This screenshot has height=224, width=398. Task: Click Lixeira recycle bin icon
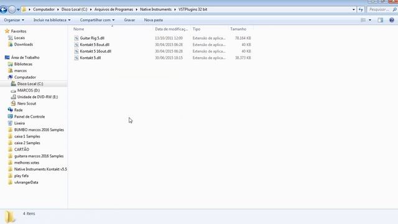(10, 123)
